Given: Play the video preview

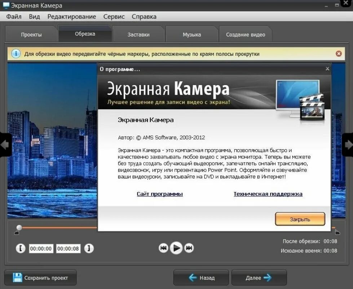Looking at the screenshot, I should 176,248.
